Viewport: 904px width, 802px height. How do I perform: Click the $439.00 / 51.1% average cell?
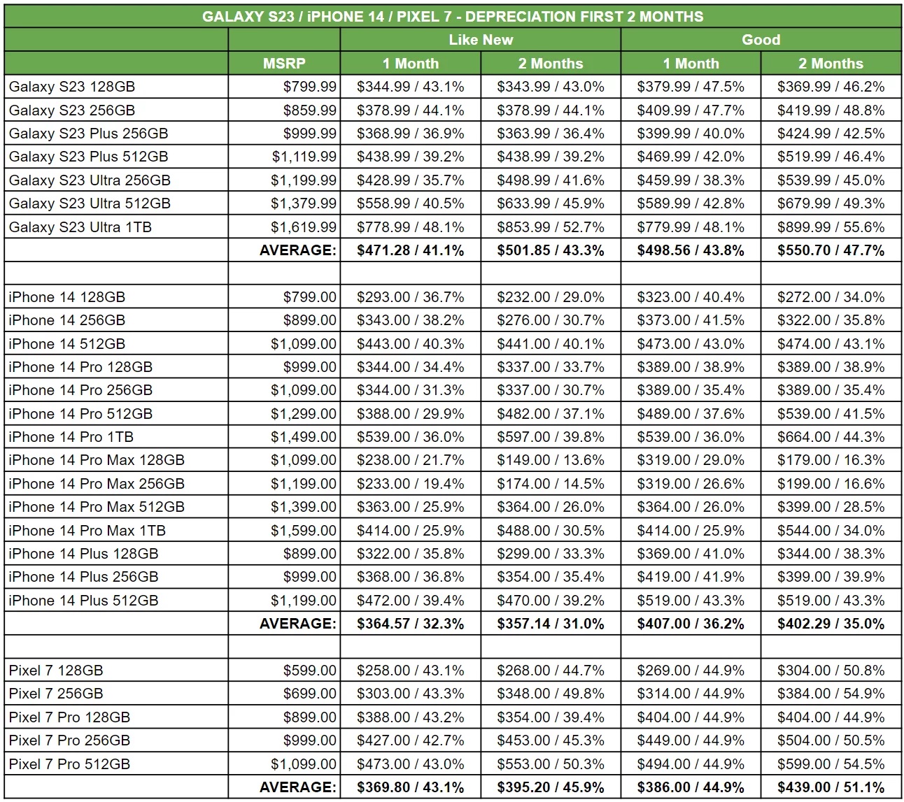pos(831,787)
